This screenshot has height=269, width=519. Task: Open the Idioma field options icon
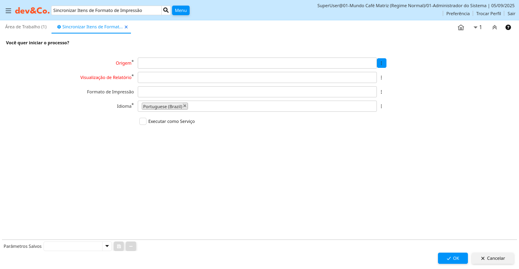click(x=381, y=106)
